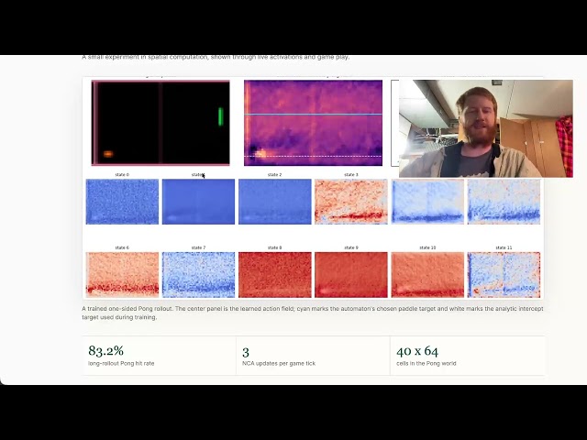Click "cells in the Pong world" label
The image size is (587, 440).
(x=426, y=363)
